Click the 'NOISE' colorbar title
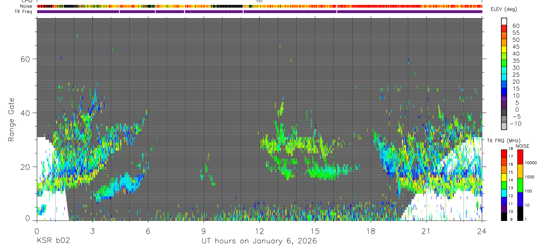 pos(522,146)
